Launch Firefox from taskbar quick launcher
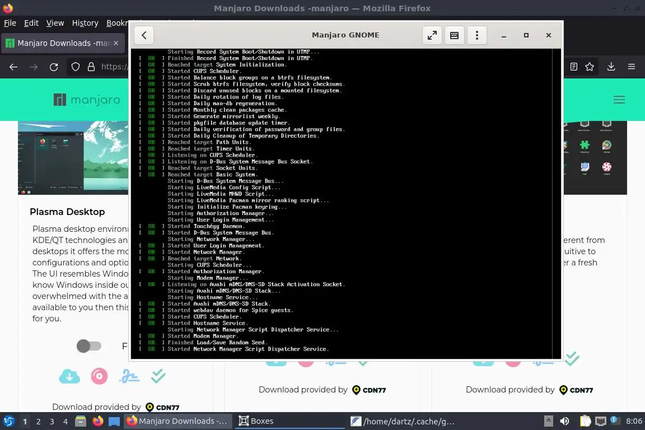Screen dimensions: 645x430 pyautogui.click(x=98, y=422)
